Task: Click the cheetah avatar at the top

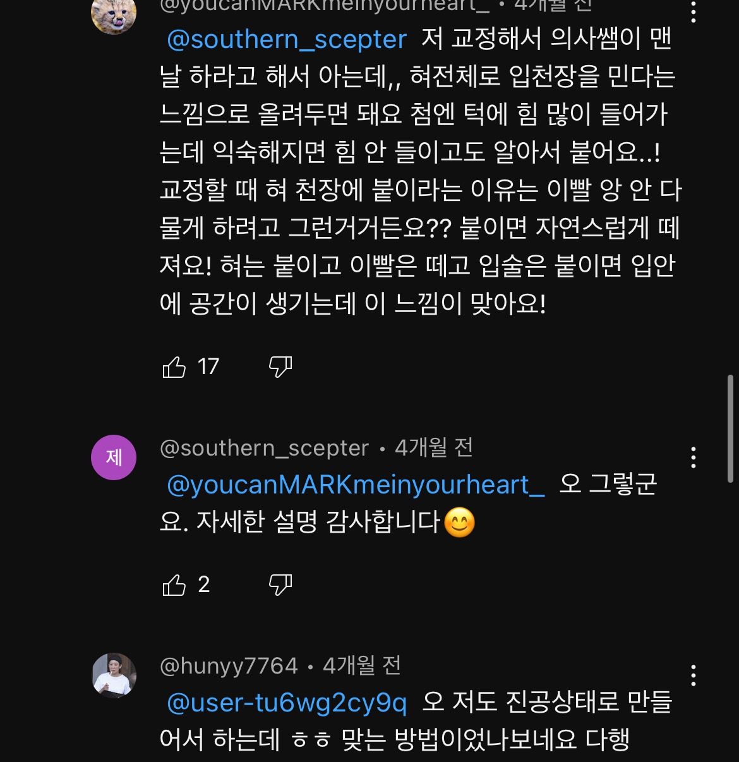Action: click(114, 14)
